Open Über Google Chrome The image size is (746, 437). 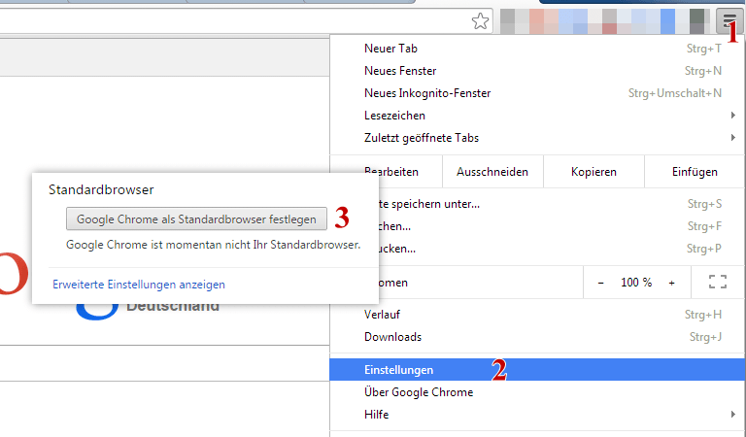[x=537, y=391]
